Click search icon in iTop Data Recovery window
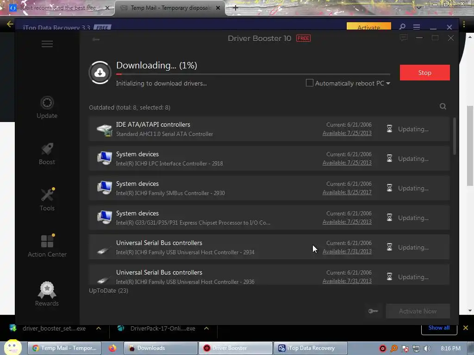474x355 pixels. coord(402,26)
